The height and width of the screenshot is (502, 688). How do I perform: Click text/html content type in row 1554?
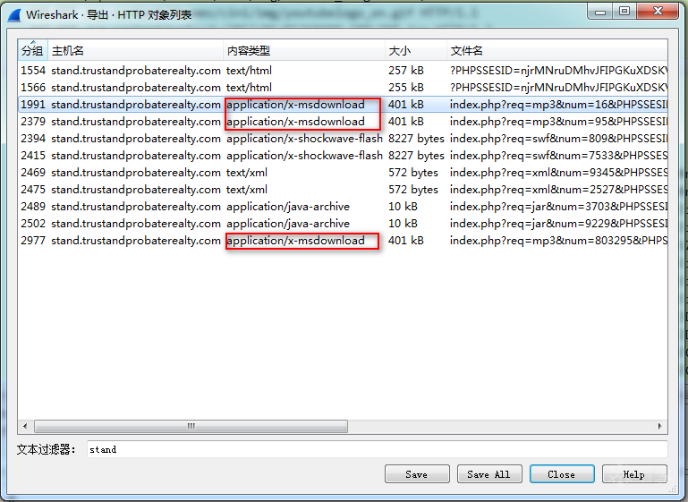249,70
